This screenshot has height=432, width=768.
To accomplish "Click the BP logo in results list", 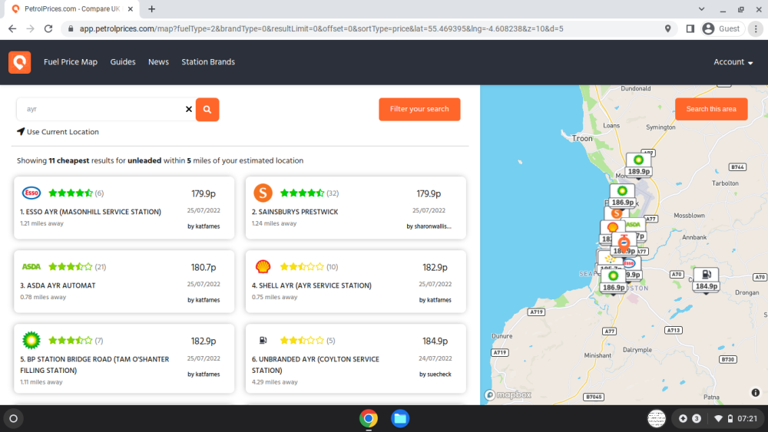I will coord(31,341).
